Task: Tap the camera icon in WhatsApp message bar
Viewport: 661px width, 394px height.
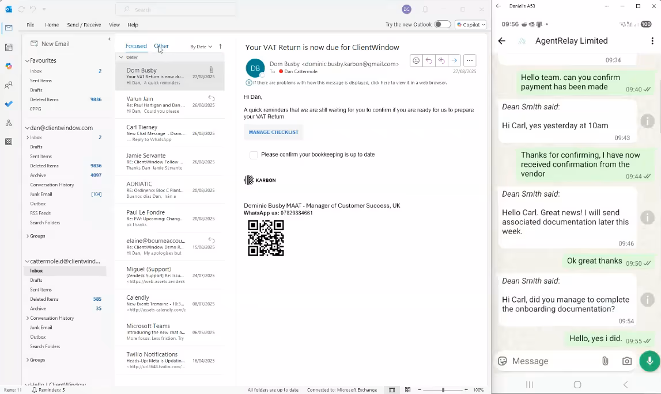Action: [627, 361]
